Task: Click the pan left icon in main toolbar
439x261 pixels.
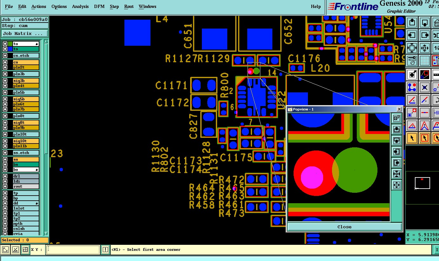Action: pyautogui.click(x=412, y=35)
